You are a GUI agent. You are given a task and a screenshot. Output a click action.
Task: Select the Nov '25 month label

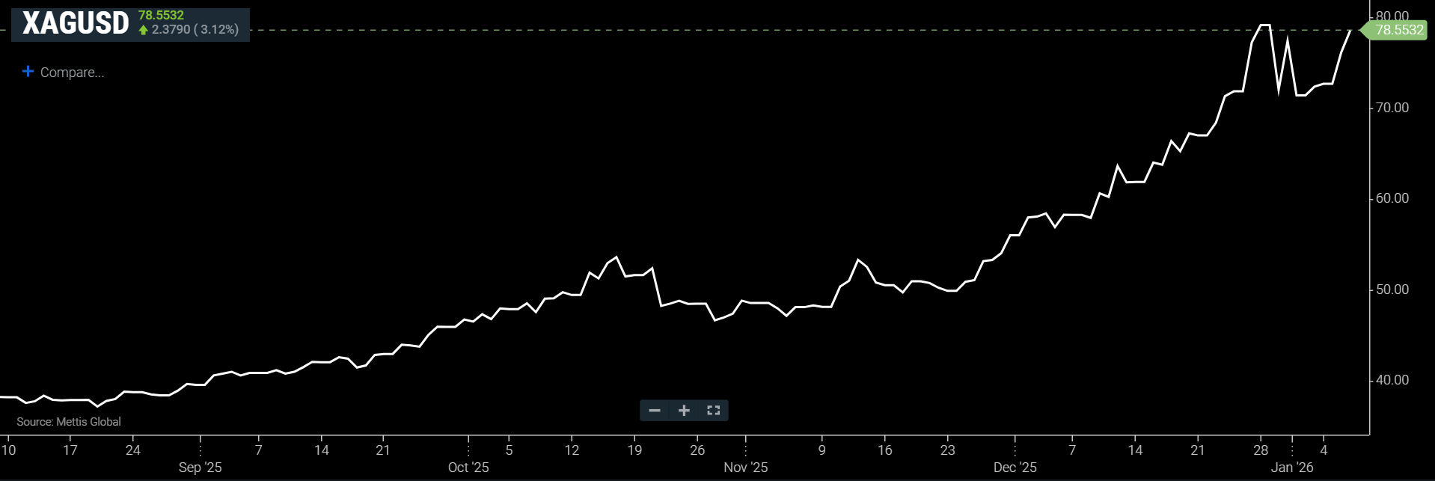pos(745,468)
